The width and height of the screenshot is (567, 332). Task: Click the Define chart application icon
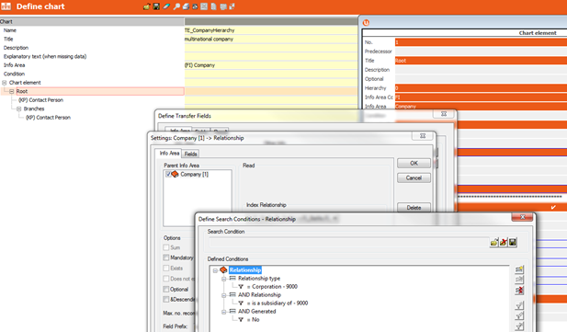[x=6, y=6]
